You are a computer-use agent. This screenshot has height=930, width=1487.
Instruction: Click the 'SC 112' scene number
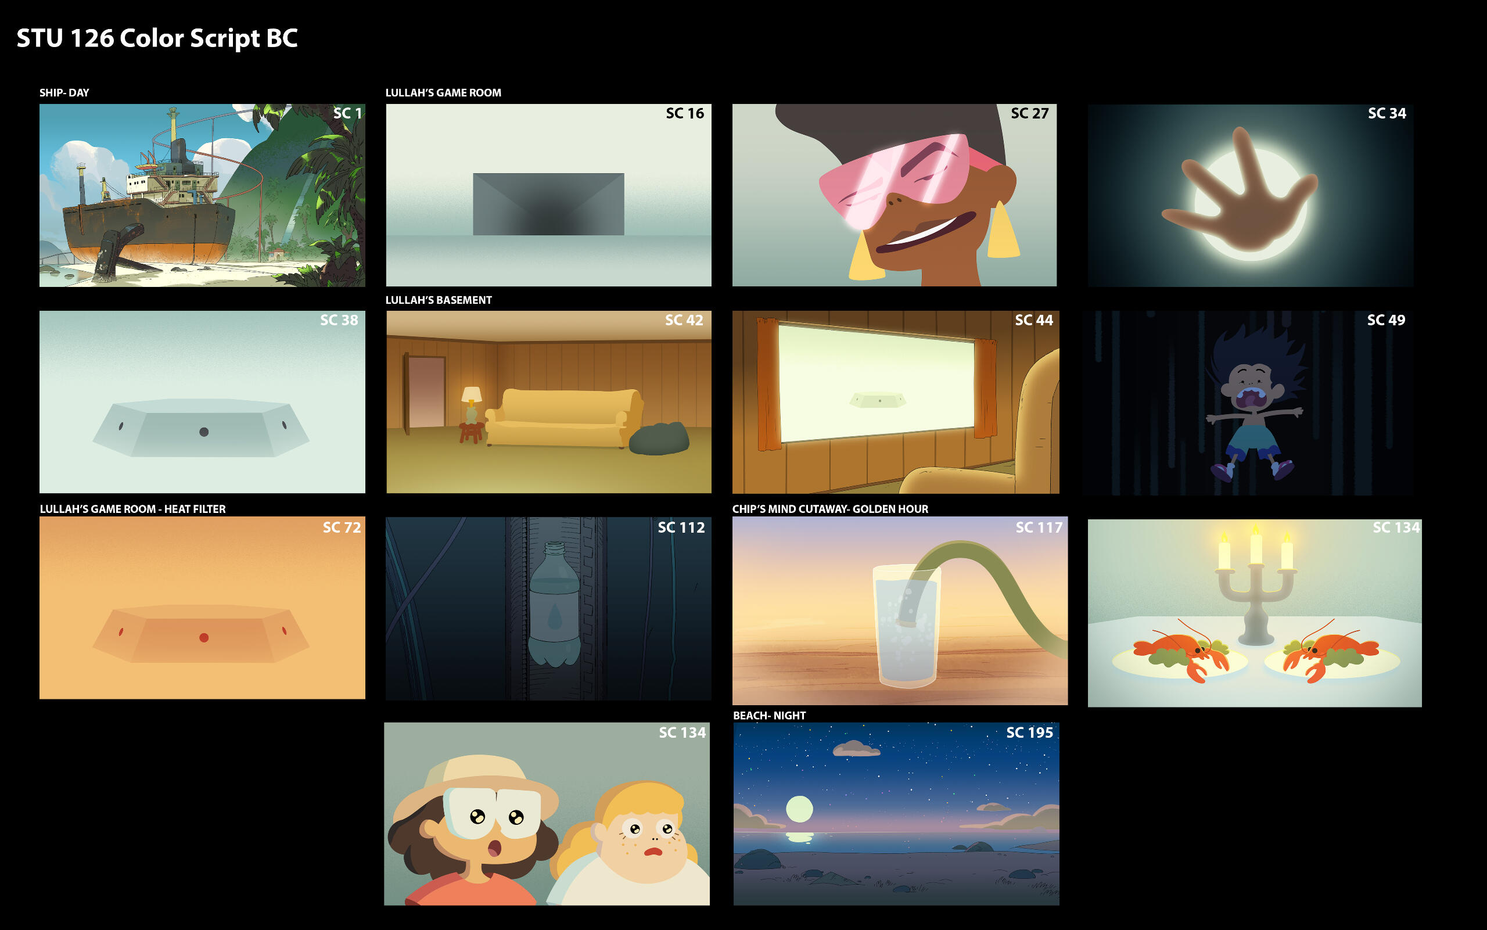(x=681, y=527)
